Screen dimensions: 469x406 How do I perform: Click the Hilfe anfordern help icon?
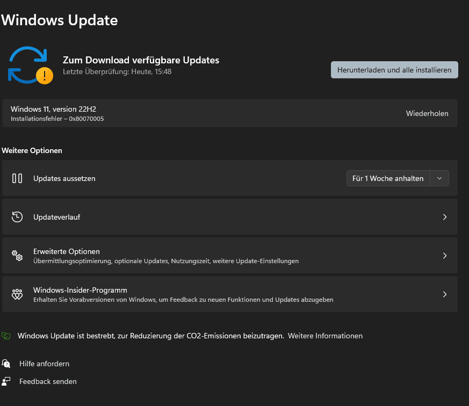click(6, 364)
